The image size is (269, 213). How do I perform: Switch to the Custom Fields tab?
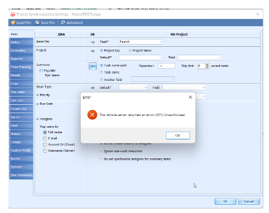(x=21, y=151)
